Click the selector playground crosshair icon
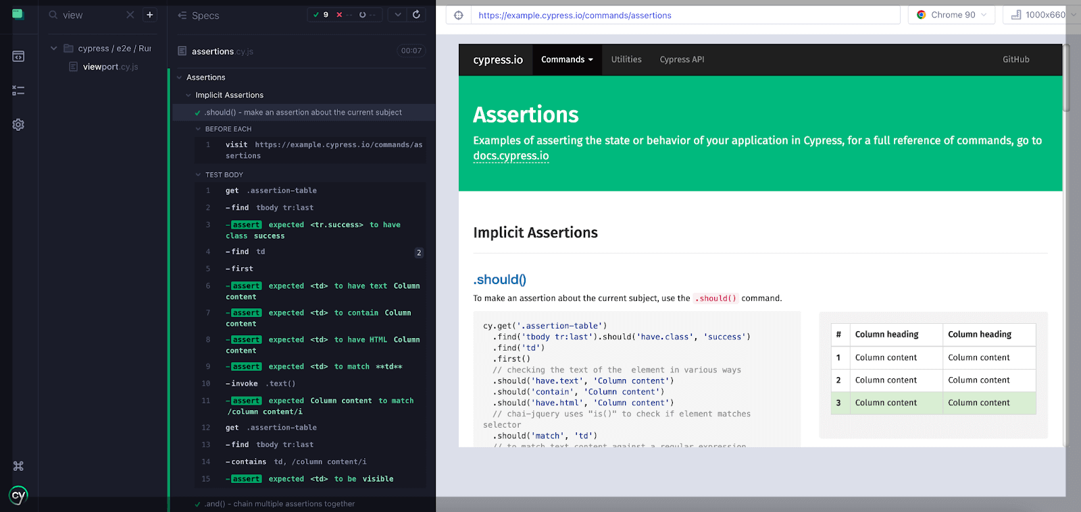The width and height of the screenshot is (1081, 512). (x=459, y=16)
